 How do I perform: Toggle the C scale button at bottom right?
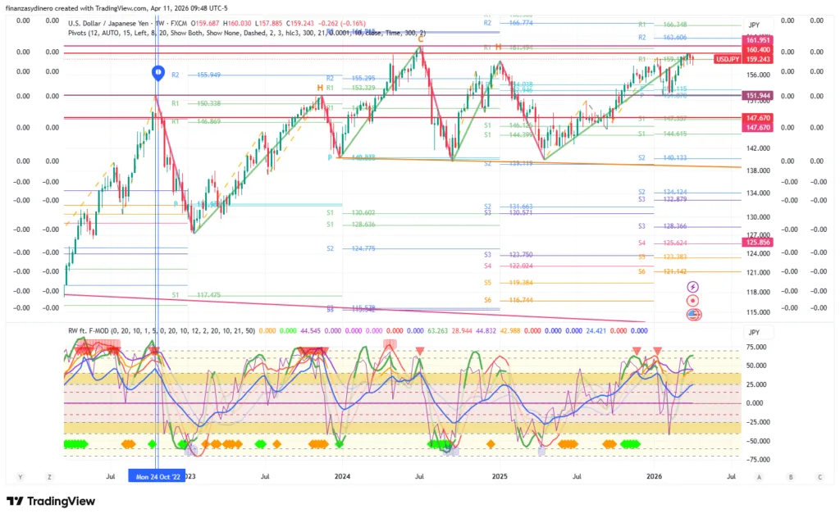(819, 476)
